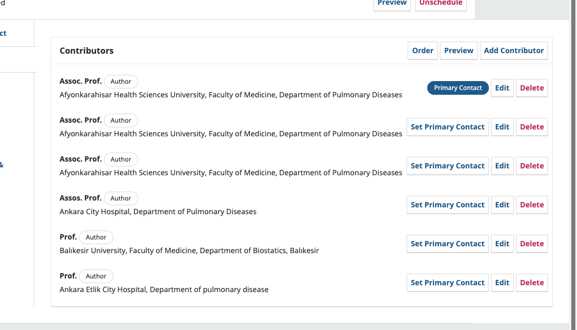Delete the Balıkesir University contributor
The image size is (577, 330).
click(x=532, y=244)
